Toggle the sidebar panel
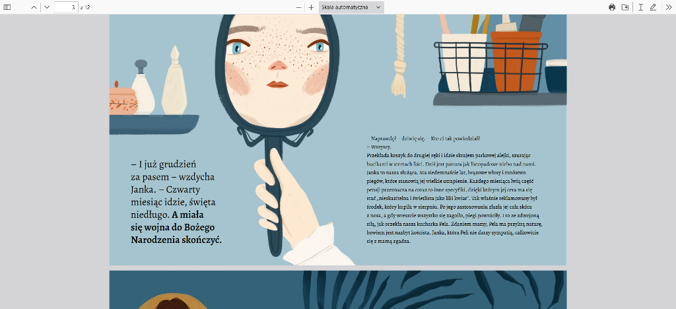The image size is (676, 309). point(7,7)
